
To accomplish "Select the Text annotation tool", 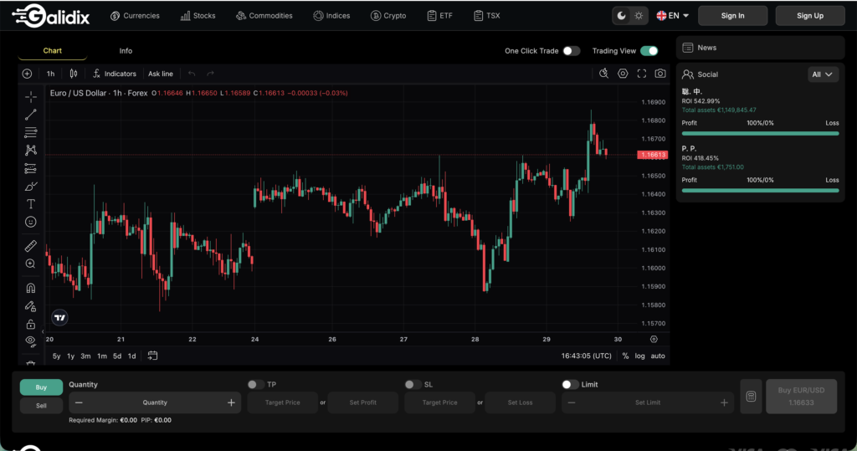I will click(31, 204).
